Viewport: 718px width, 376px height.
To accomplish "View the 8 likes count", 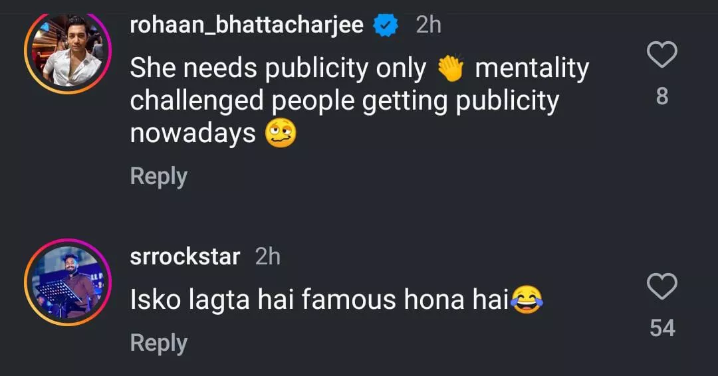I will 661,97.
